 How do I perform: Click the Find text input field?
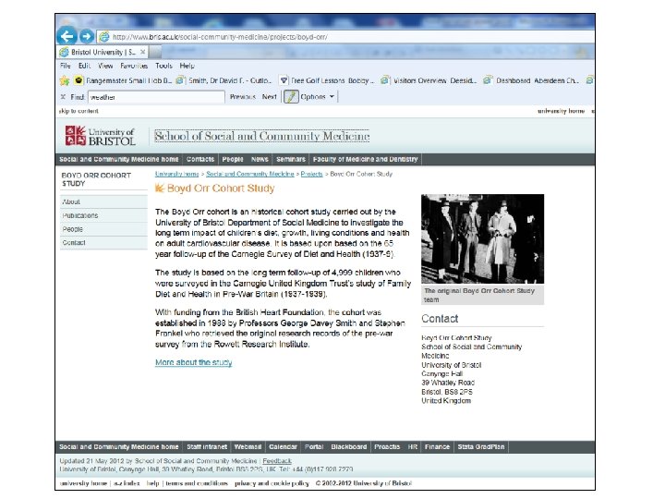(x=156, y=97)
